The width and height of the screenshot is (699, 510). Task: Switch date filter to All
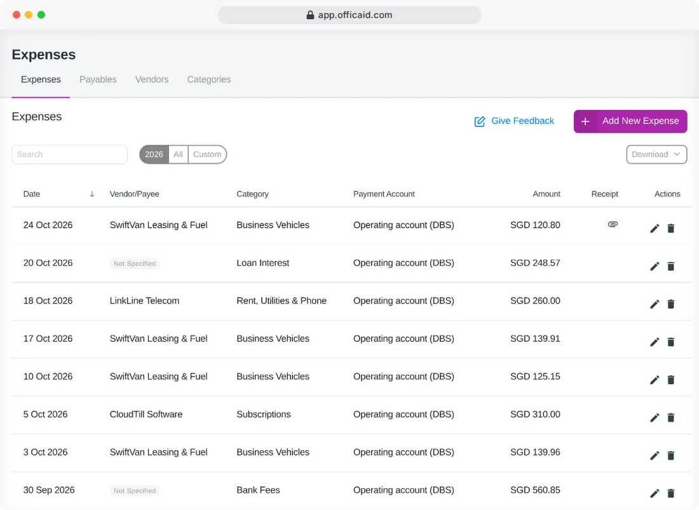(x=179, y=154)
